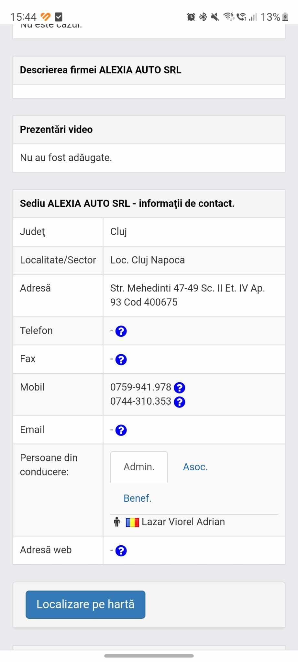Tap mobile number 0759-941.978
298x662 pixels.
point(140,387)
